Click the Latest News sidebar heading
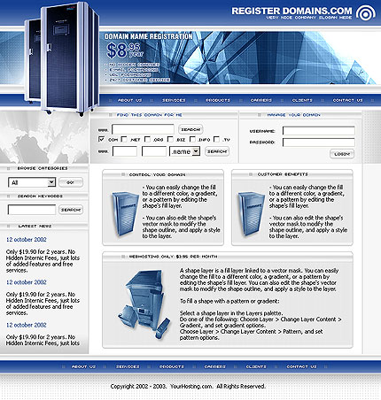This screenshot has height=400, width=381. [x=35, y=227]
